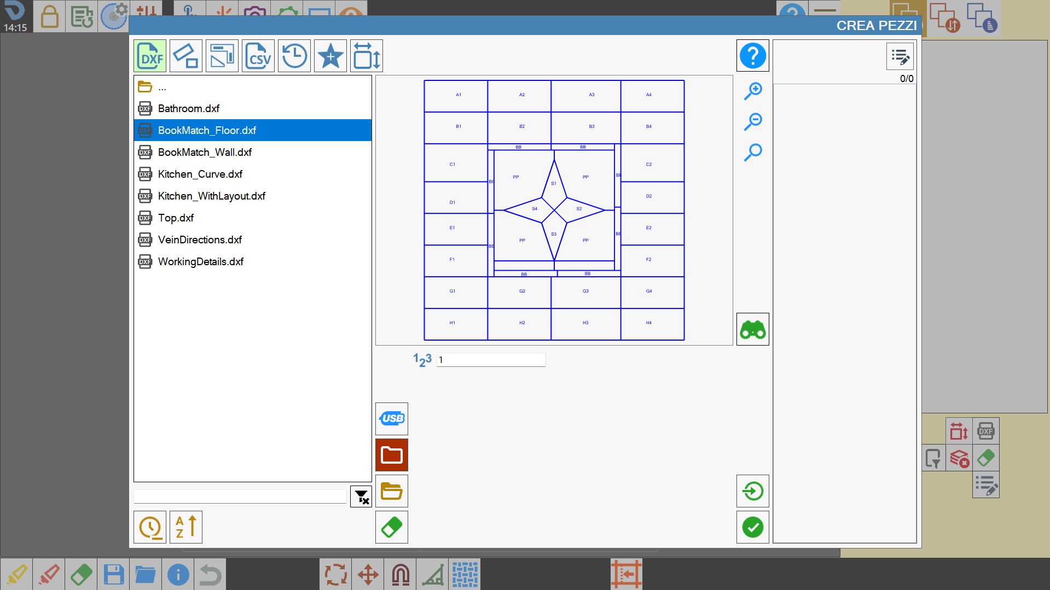Click the quantity input field
The height and width of the screenshot is (590, 1050).
(491, 359)
